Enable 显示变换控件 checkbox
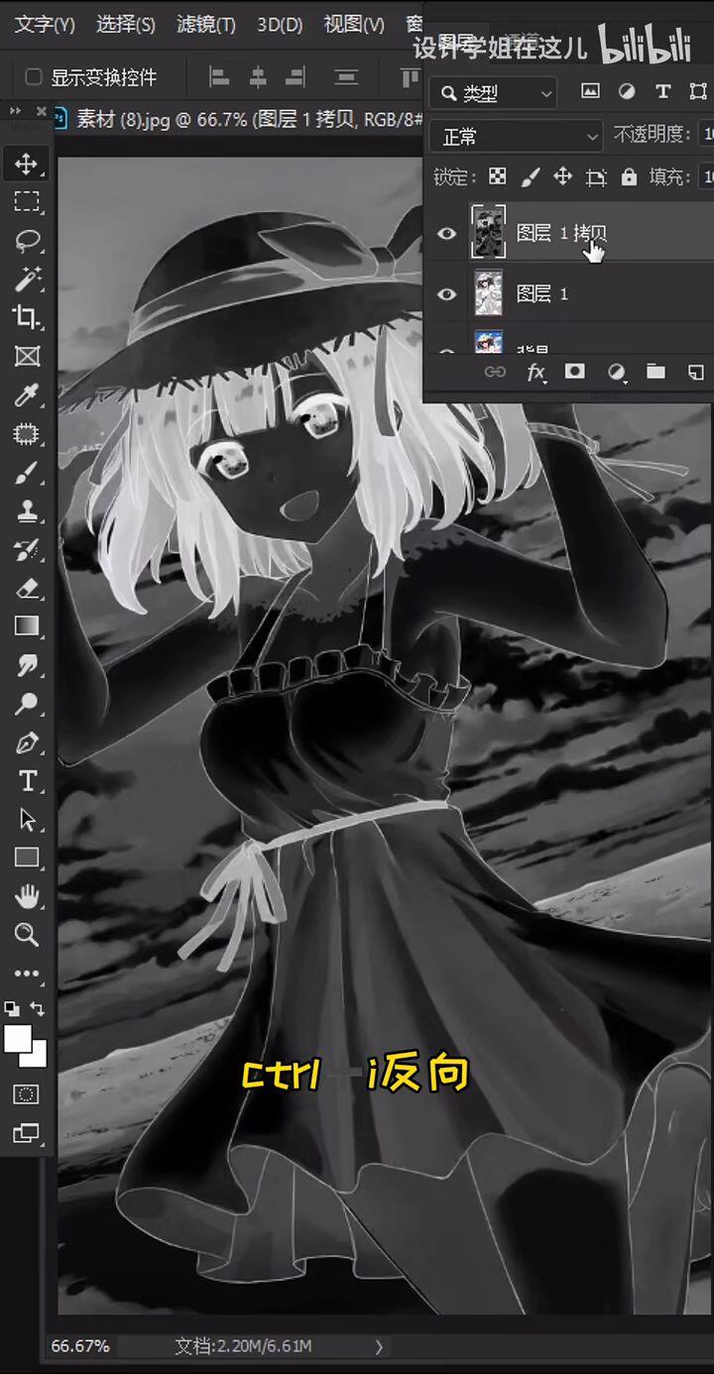 coord(34,77)
